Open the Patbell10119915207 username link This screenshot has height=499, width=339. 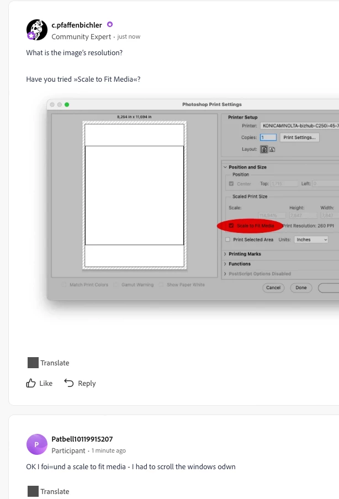82,439
